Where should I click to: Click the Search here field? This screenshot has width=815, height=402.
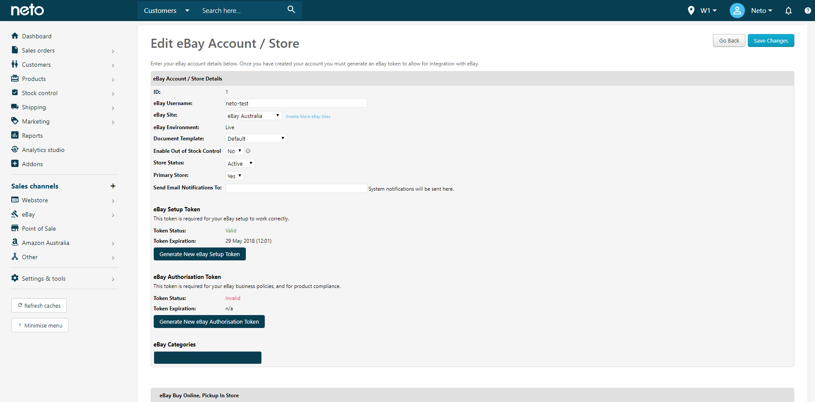(x=241, y=10)
